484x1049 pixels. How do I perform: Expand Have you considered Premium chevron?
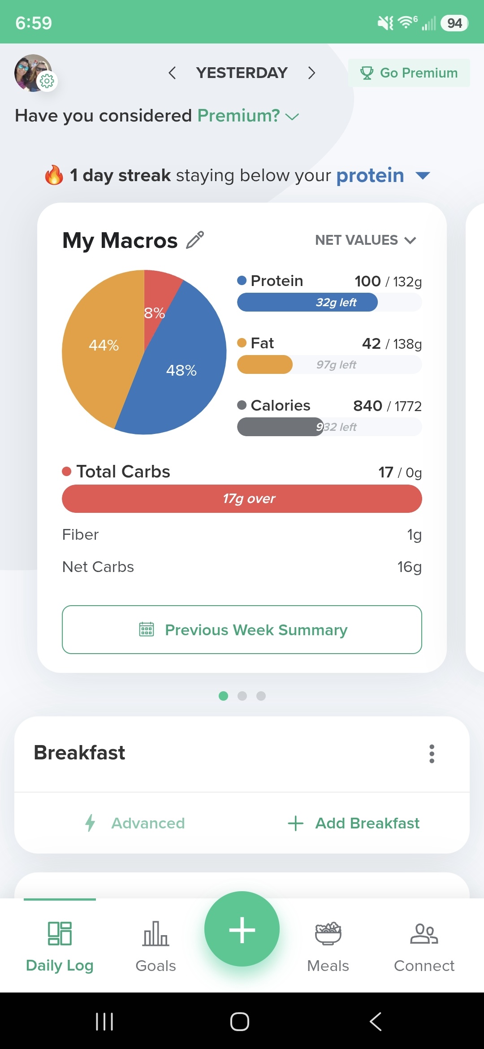(292, 117)
